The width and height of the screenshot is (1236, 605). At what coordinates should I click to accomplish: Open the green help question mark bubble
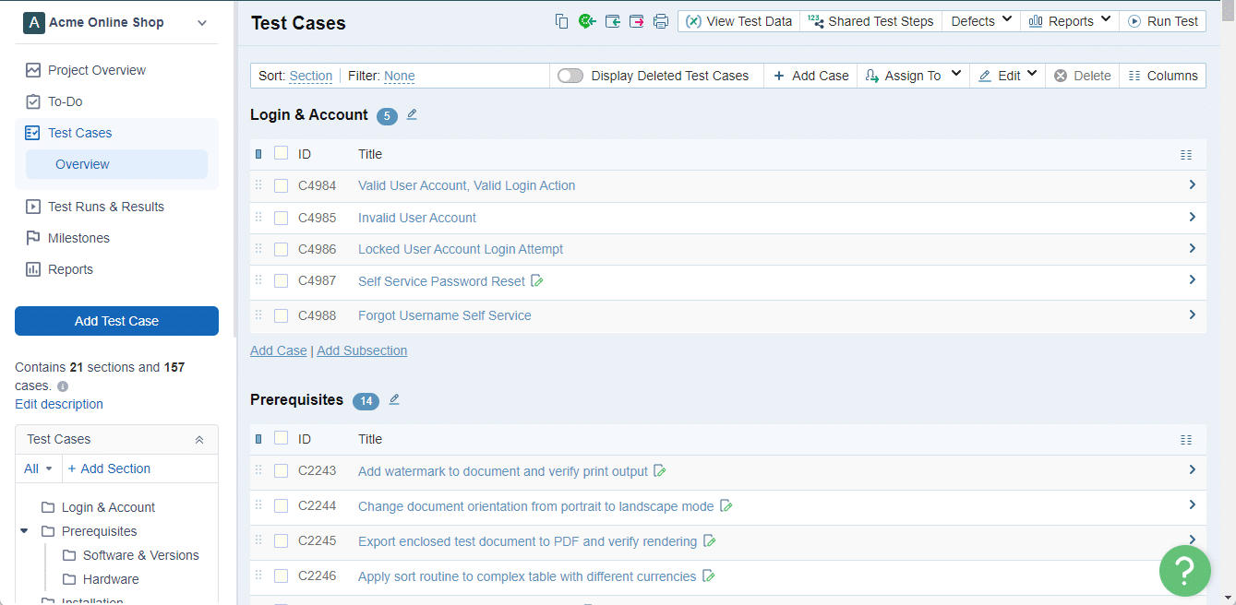click(x=1185, y=571)
